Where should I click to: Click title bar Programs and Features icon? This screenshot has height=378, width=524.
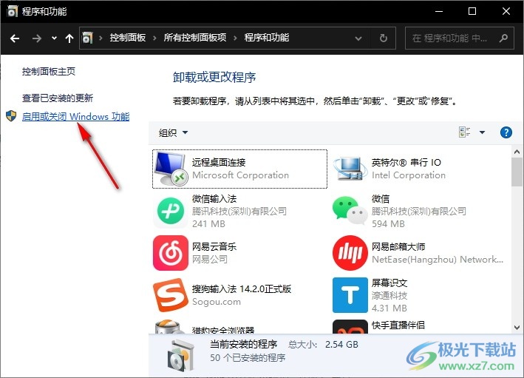(x=12, y=11)
